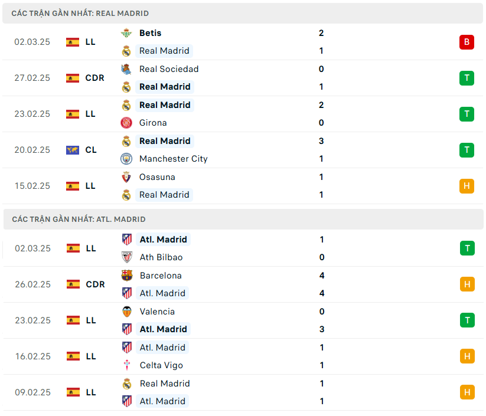Click the Ath Bilbao crest icon
Viewport: 486px width, 416px height.
pyautogui.click(x=126, y=257)
